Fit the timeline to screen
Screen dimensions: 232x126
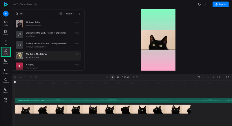pyautogui.click(x=219, y=77)
